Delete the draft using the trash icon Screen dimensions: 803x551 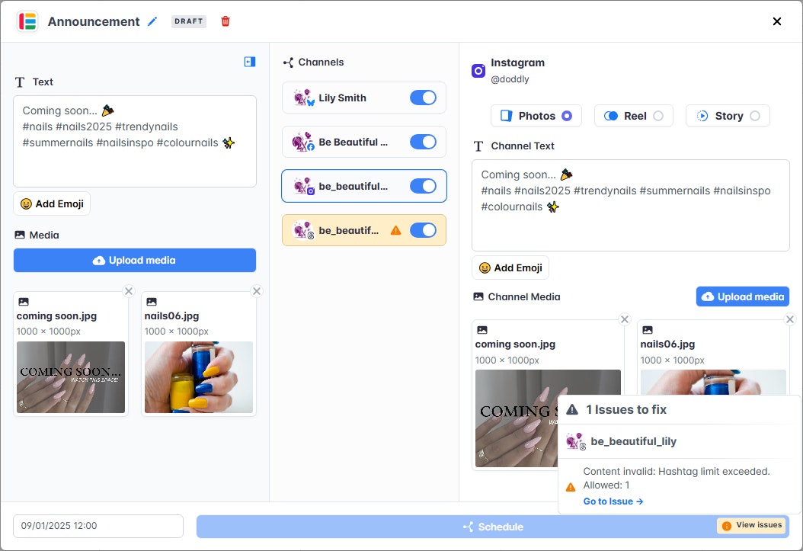[x=226, y=21]
